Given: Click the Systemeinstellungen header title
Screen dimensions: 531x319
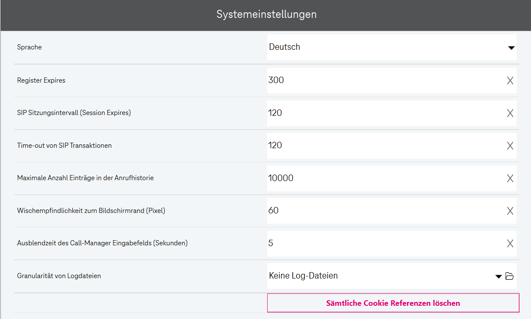Looking at the screenshot, I should 266,14.
